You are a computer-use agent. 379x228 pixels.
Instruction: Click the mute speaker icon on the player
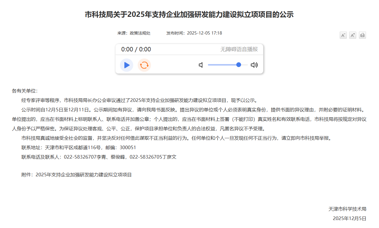point(201,65)
